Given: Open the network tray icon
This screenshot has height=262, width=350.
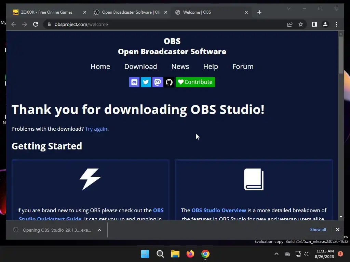Looking at the screenshot, I should click(298, 254).
